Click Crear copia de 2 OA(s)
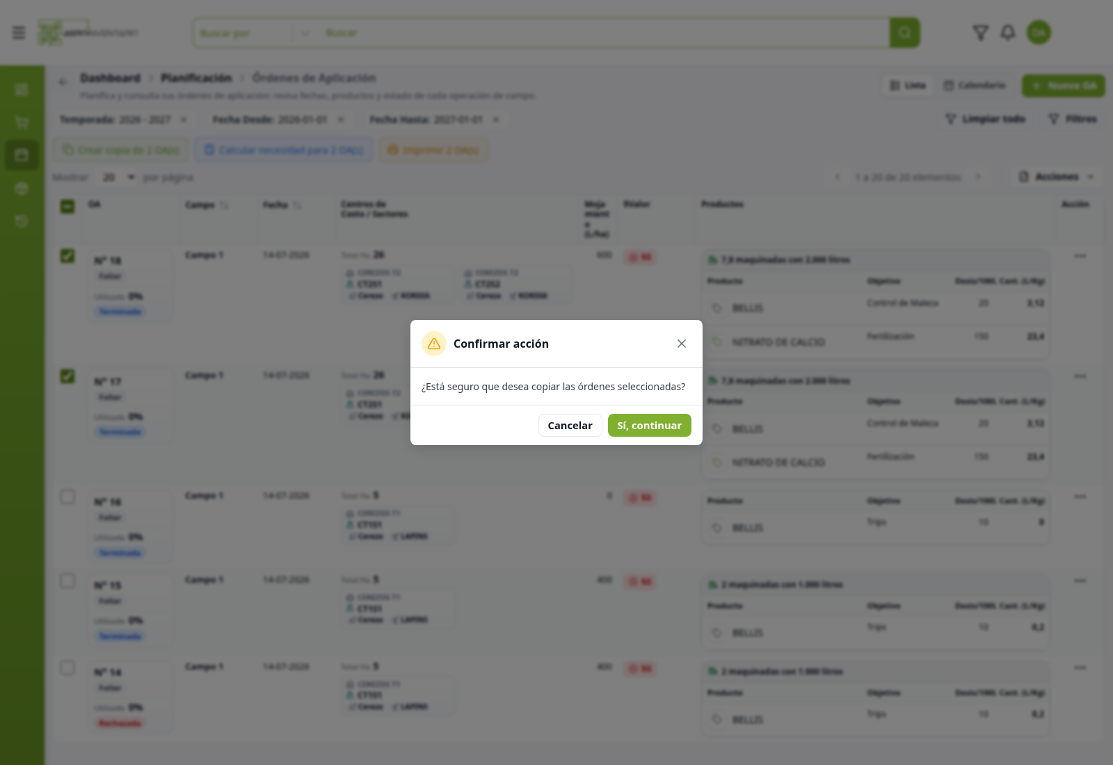1113x765 pixels. 121,150
